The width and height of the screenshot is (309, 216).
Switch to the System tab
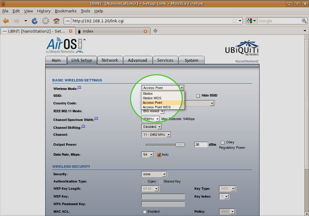click(191, 60)
